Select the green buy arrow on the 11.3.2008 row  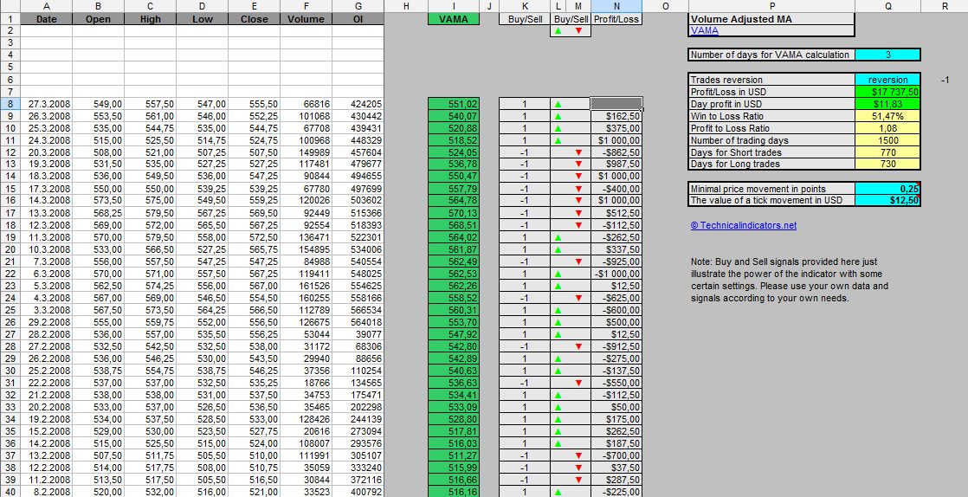pos(558,237)
